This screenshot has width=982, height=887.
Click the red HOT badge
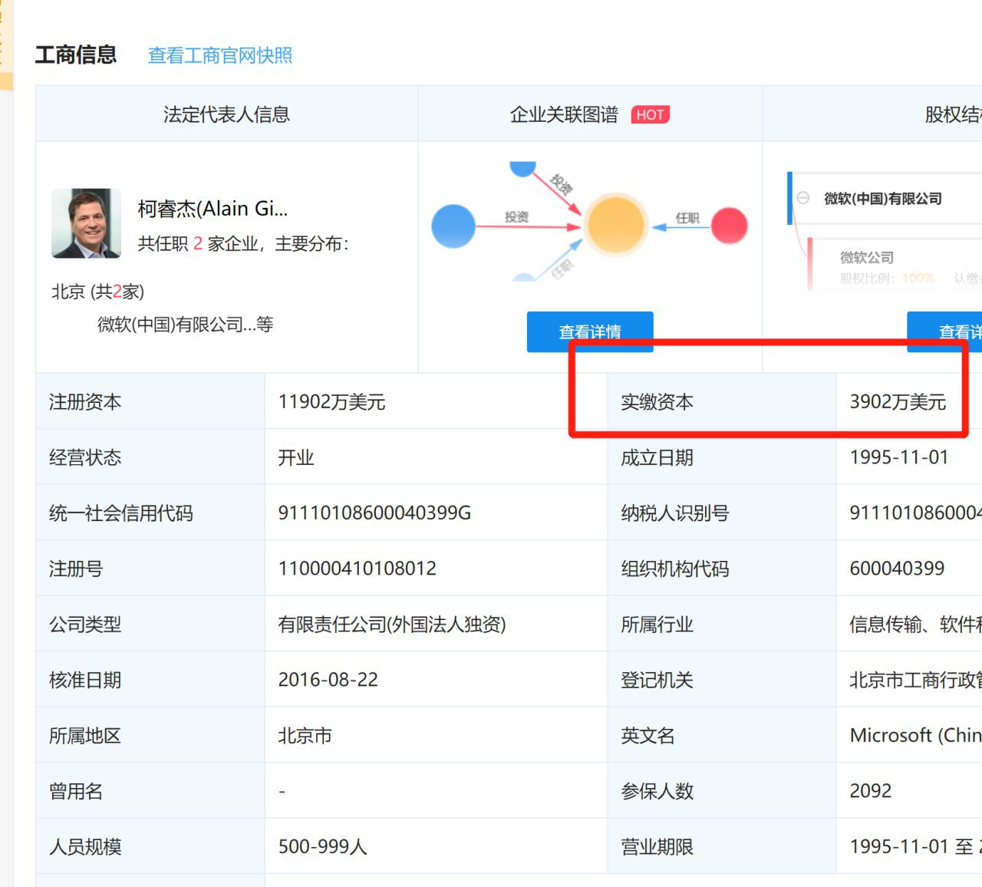650,115
